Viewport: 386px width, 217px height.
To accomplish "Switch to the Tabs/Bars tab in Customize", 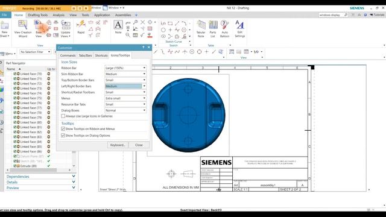I will point(85,55).
